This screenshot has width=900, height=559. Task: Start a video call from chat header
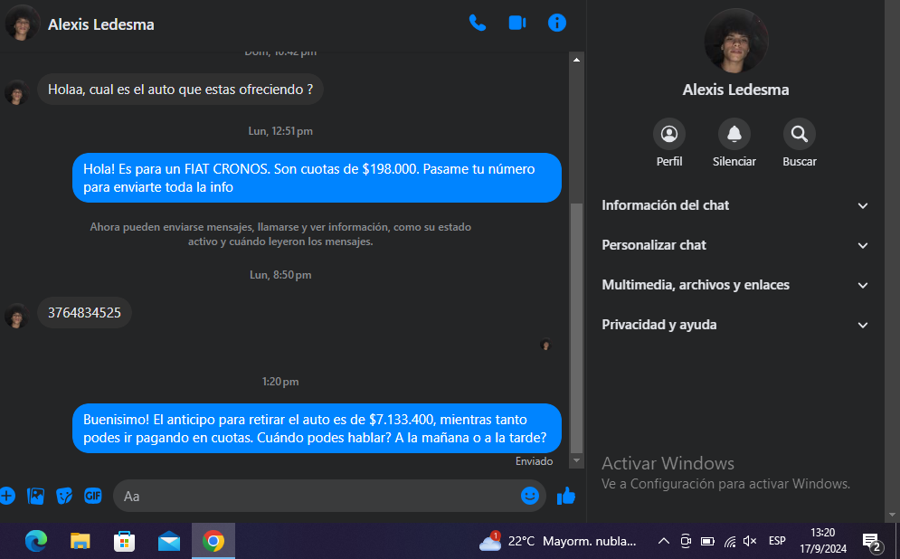tap(517, 24)
